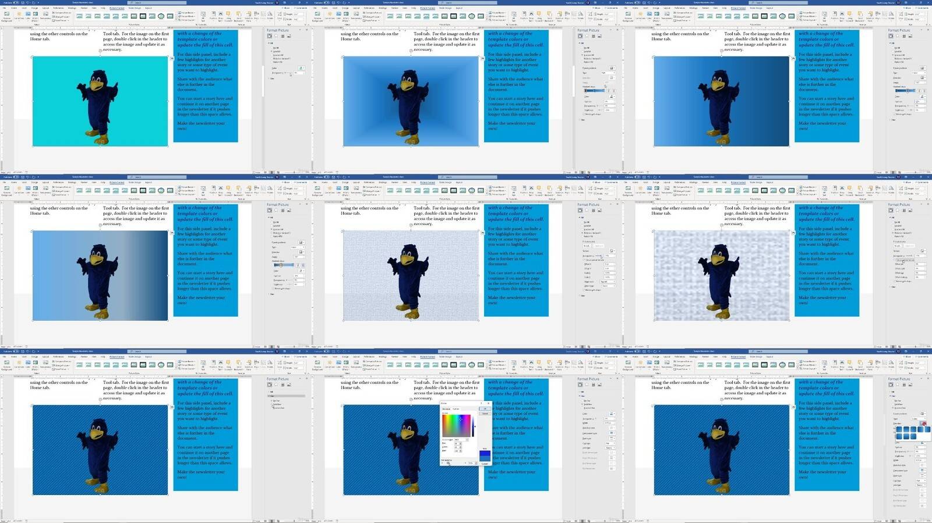Open the Color model dropdown in the Colors dialog
This screenshot has height=523, width=932.
pyautogui.click(x=461, y=440)
